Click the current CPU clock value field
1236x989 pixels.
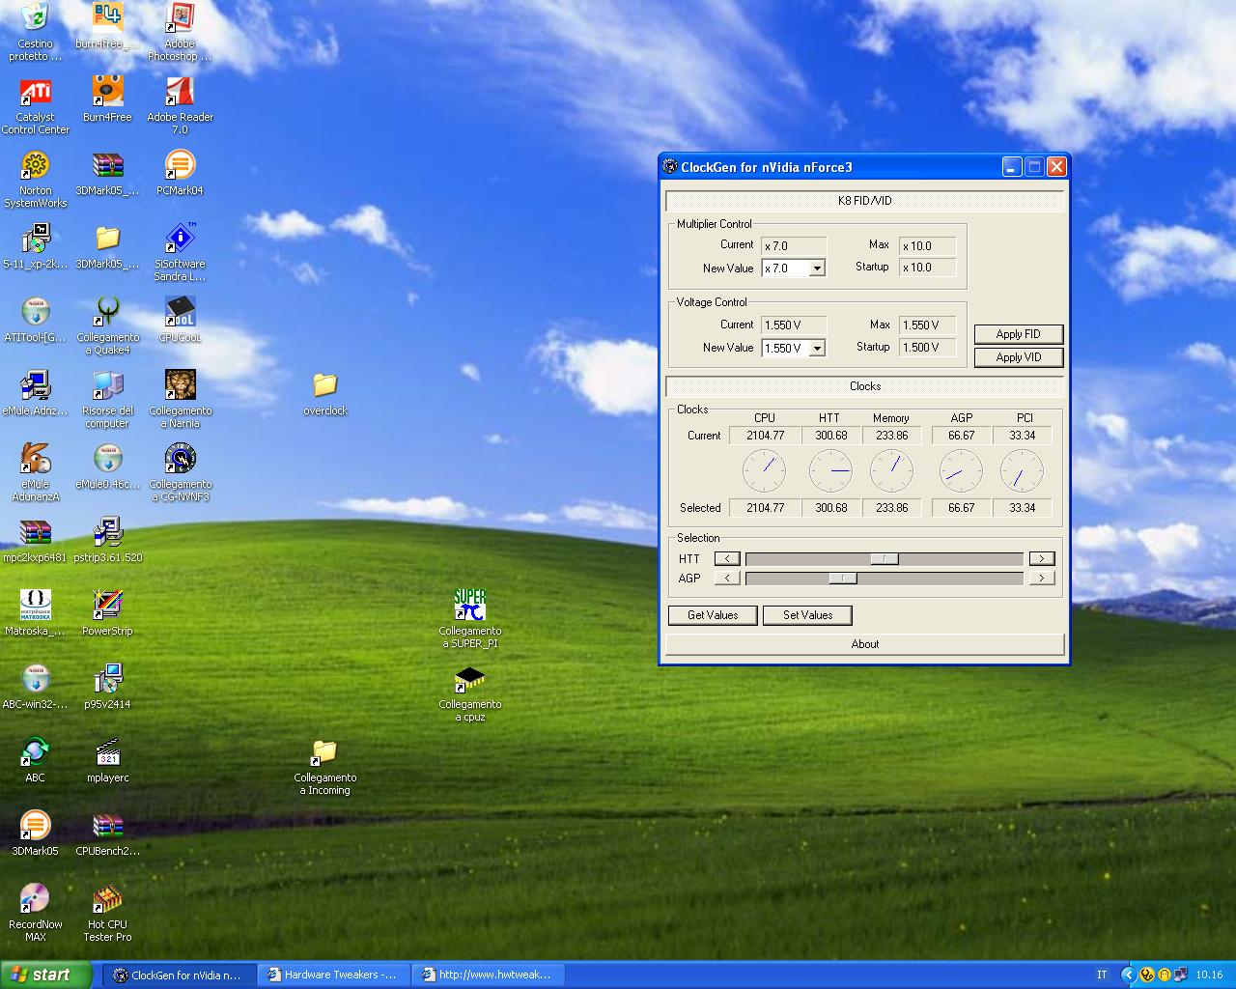pyautogui.click(x=765, y=436)
